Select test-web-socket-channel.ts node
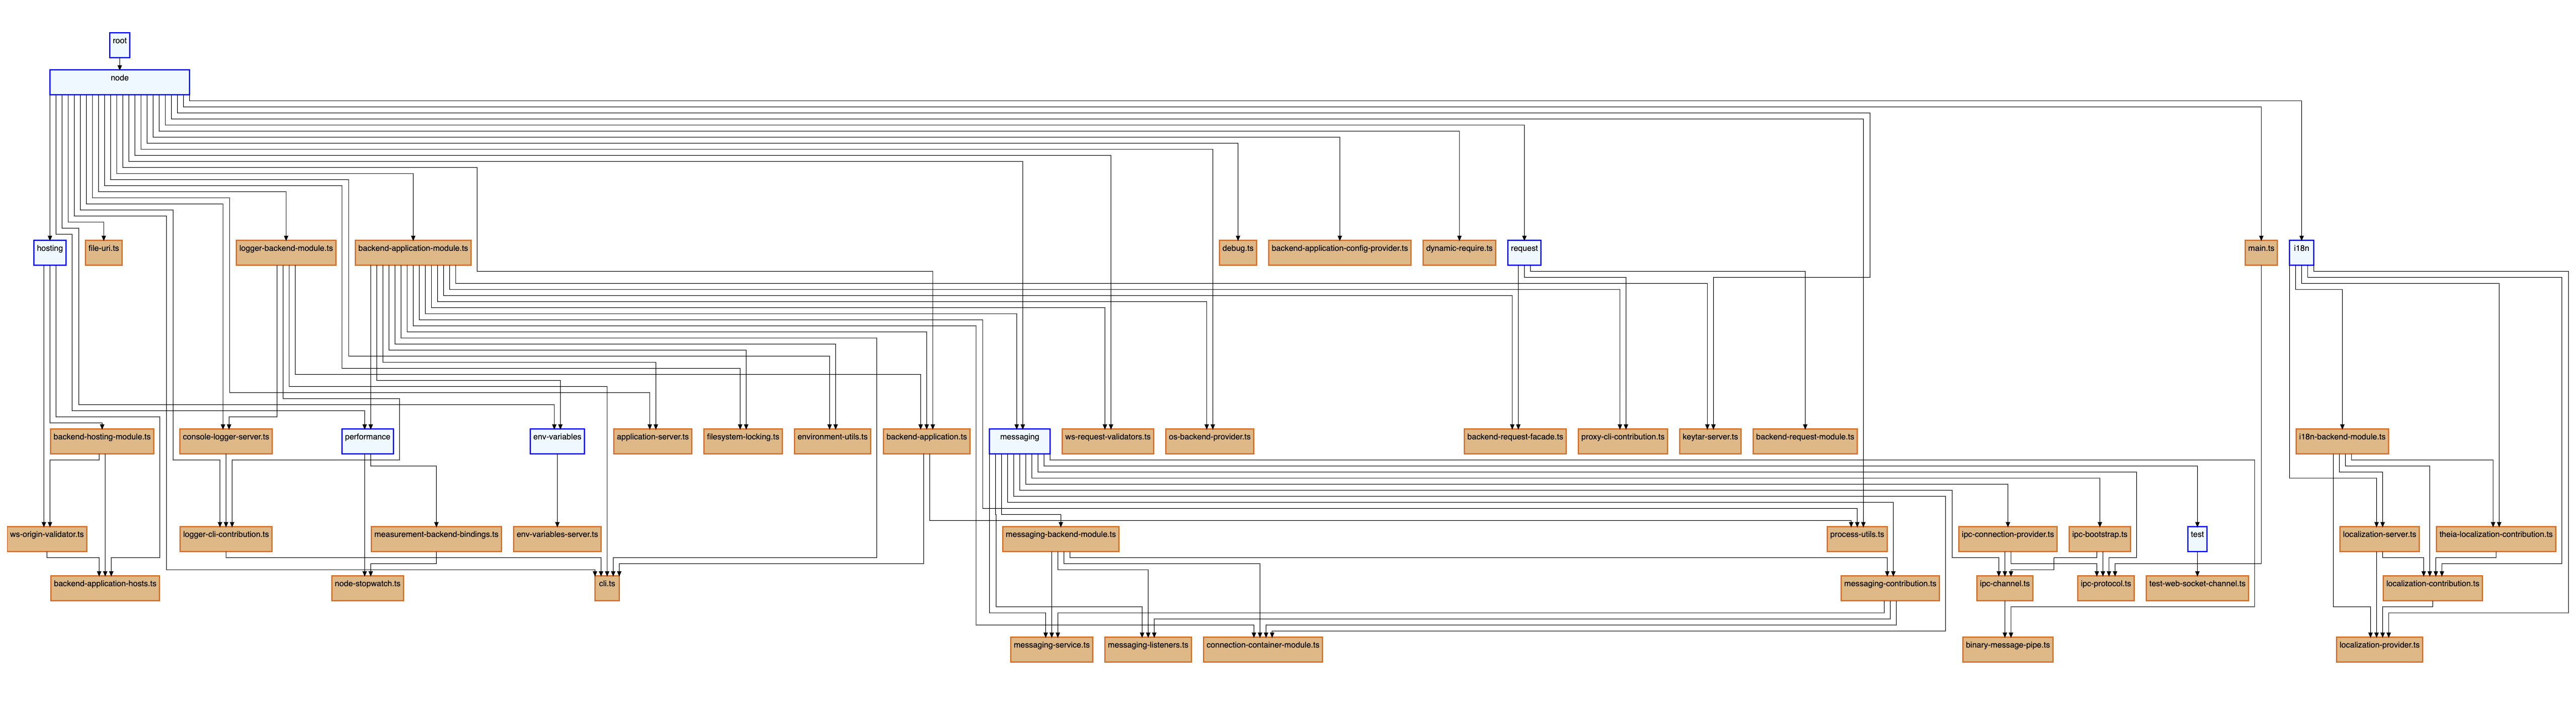Screen dimensions: 2576x724 pos(2197,588)
